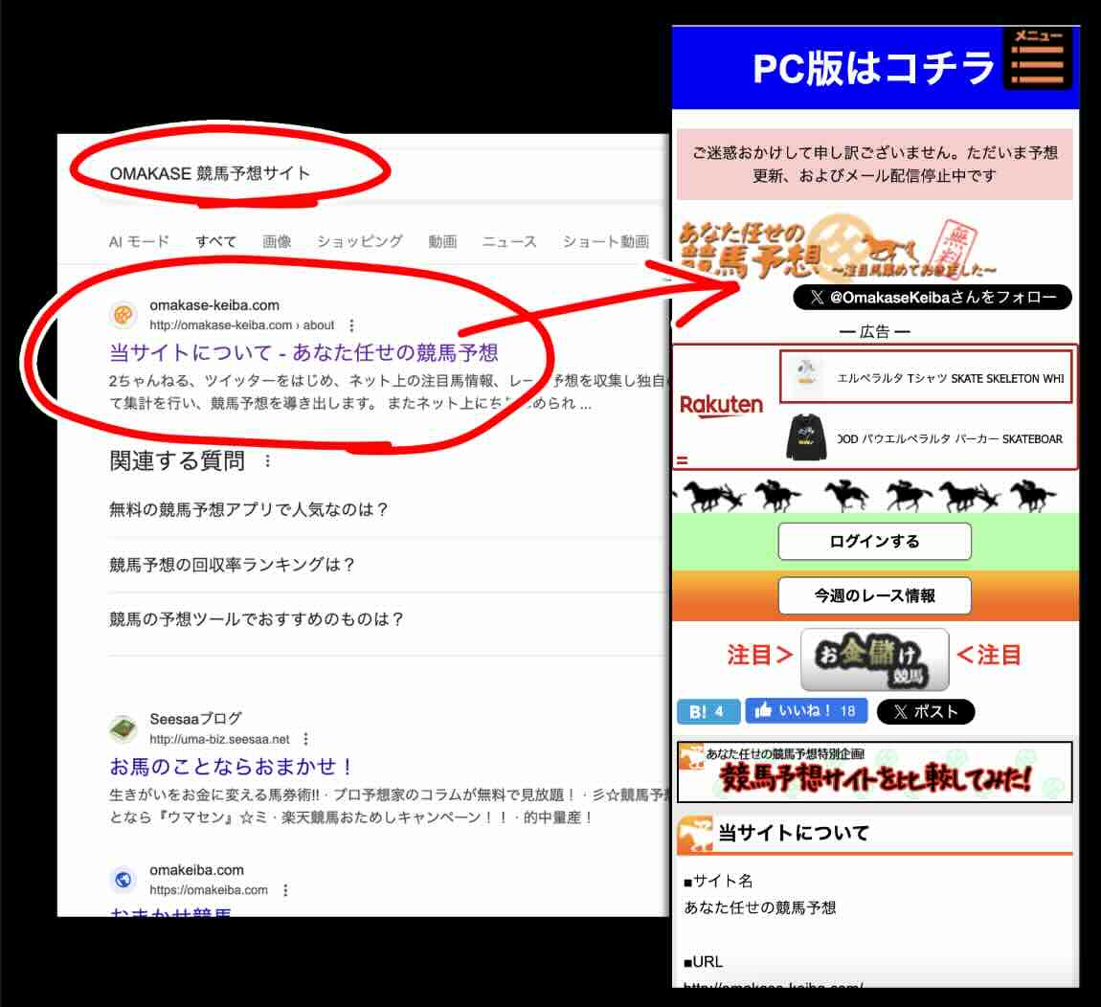
Task: Switch to the 画像 search tab
Action: [x=278, y=241]
